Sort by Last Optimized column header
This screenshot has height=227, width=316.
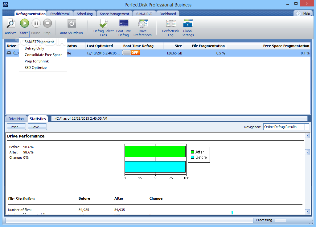point(104,46)
